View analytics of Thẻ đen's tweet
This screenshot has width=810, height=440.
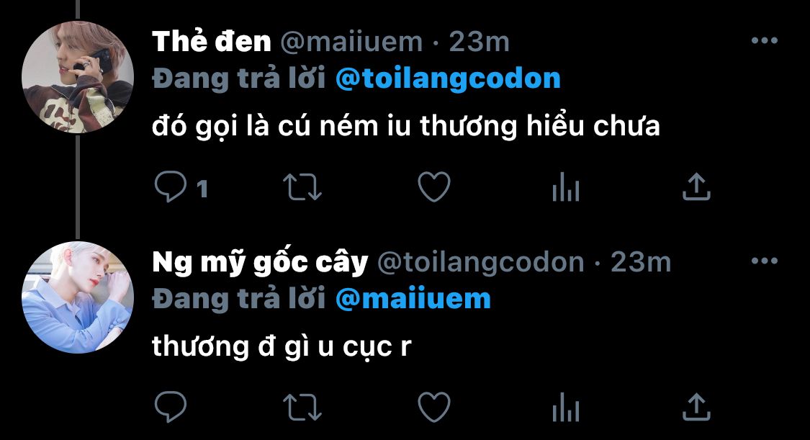(x=566, y=187)
